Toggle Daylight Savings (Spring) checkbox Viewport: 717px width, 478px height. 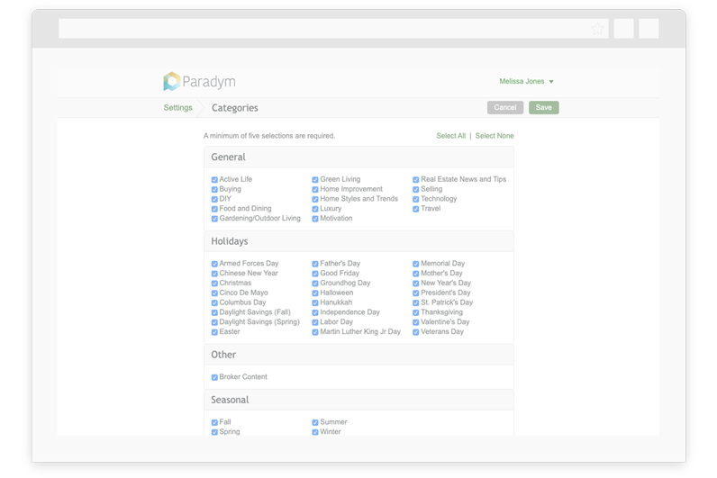(x=214, y=322)
